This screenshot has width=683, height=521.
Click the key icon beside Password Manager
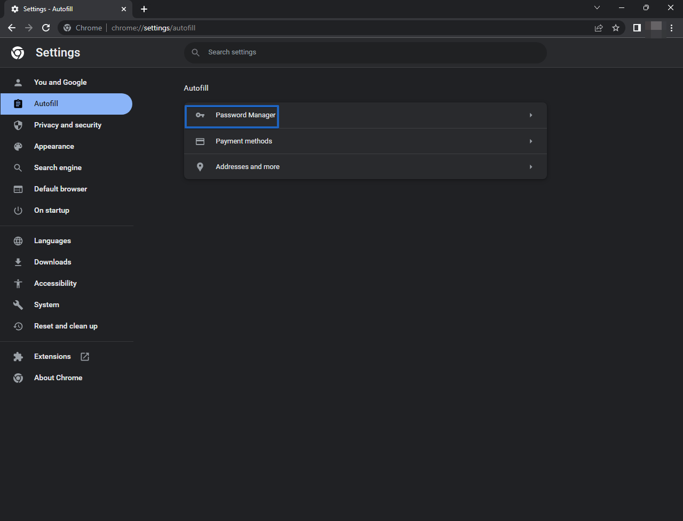(200, 115)
